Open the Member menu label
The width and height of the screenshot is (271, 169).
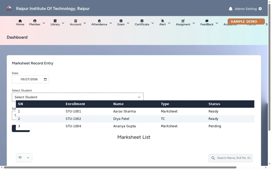coord(35,24)
